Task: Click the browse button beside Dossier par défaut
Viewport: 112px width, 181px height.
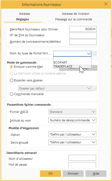Action: click(95, 88)
